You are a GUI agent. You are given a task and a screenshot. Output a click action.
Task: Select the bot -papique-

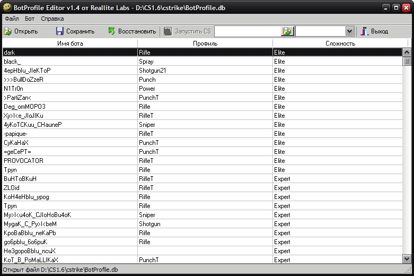[202, 134]
